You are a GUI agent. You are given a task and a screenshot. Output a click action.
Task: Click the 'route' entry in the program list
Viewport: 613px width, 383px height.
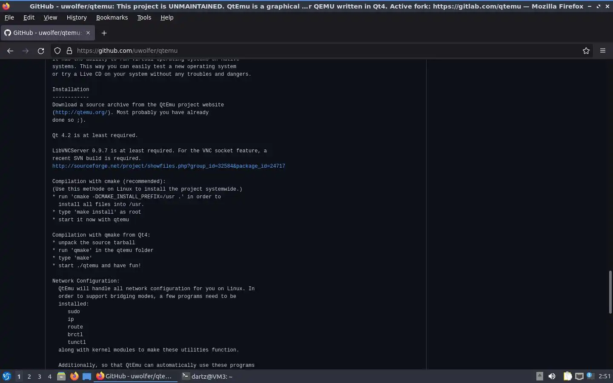75,327
